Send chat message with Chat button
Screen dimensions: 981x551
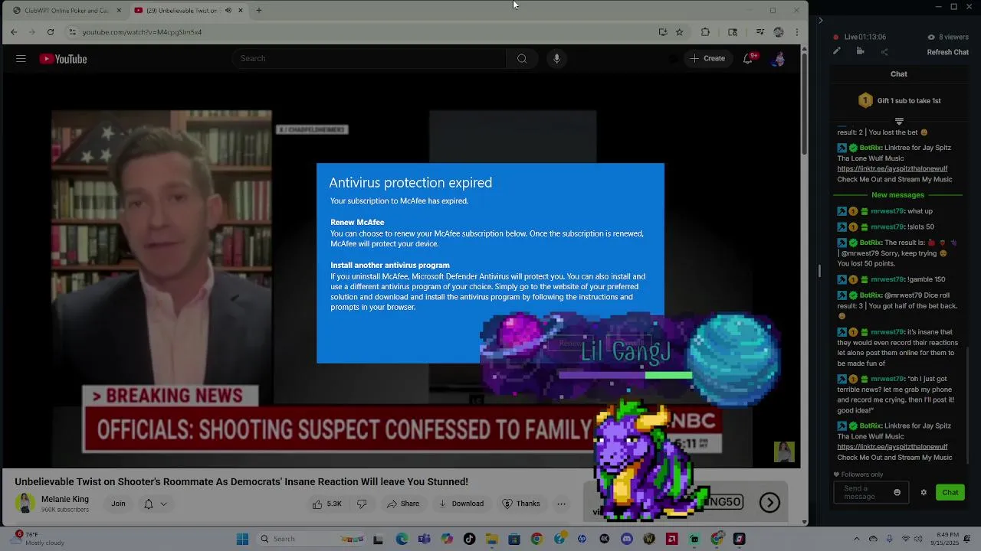[950, 493]
